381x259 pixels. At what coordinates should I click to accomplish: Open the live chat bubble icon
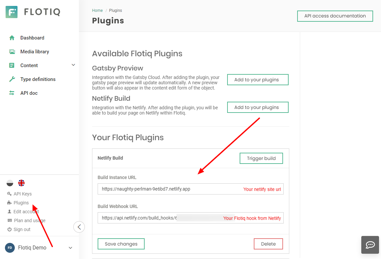point(370,245)
